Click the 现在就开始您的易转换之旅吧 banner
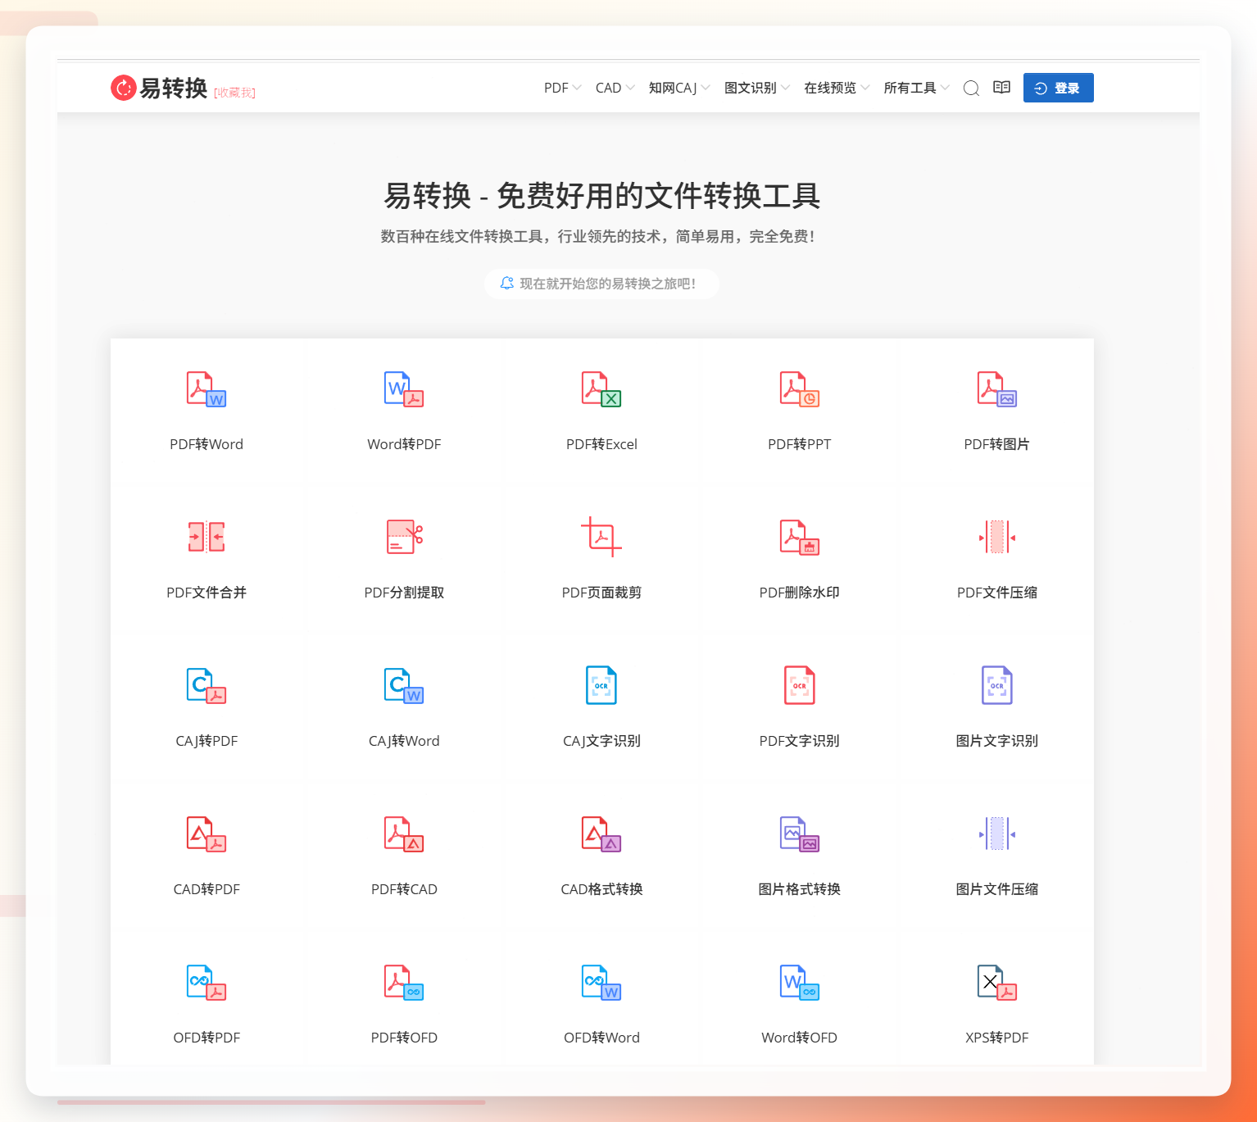1257x1122 pixels. point(601,284)
